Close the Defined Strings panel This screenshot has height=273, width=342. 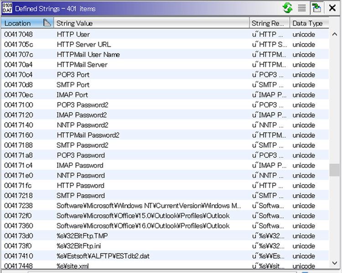click(332, 8)
